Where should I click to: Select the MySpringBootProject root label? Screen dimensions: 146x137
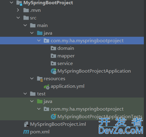[48, 3]
